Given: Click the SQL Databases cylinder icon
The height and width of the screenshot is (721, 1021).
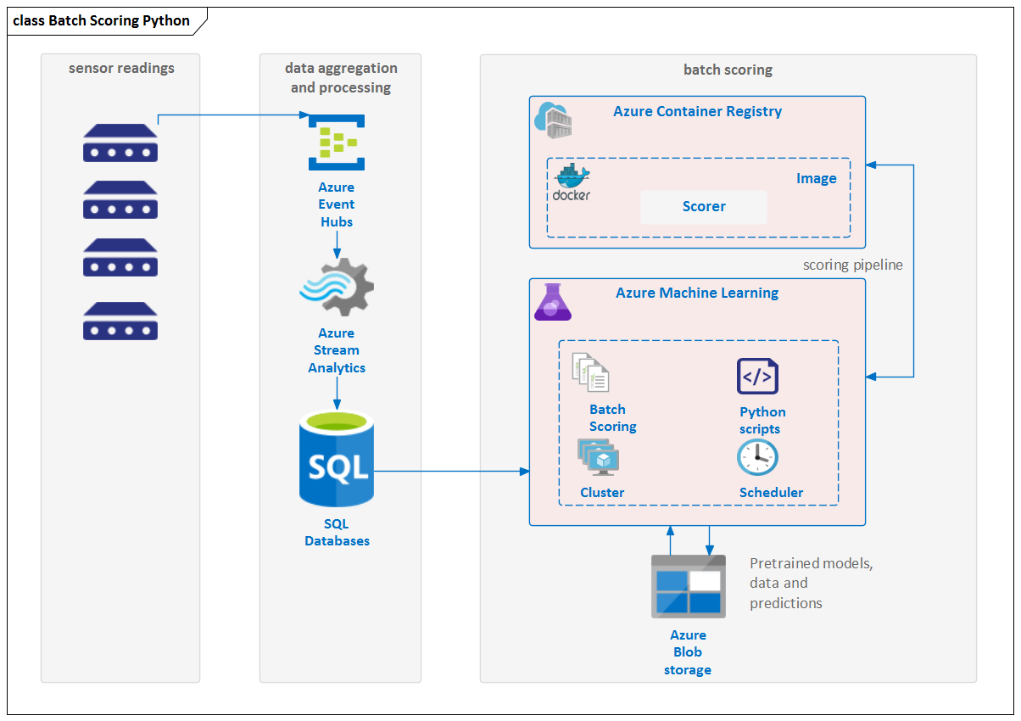Looking at the screenshot, I should pos(337,459).
